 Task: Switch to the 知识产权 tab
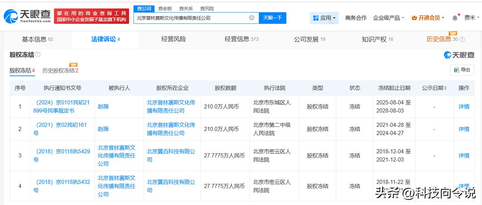pos(377,39)
